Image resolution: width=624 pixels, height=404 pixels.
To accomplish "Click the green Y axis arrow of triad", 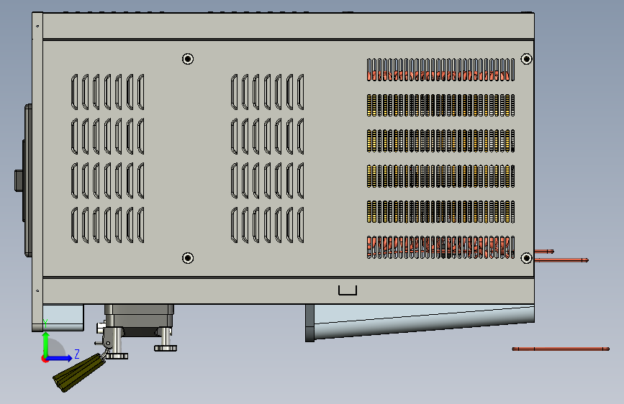I will 46,344.
